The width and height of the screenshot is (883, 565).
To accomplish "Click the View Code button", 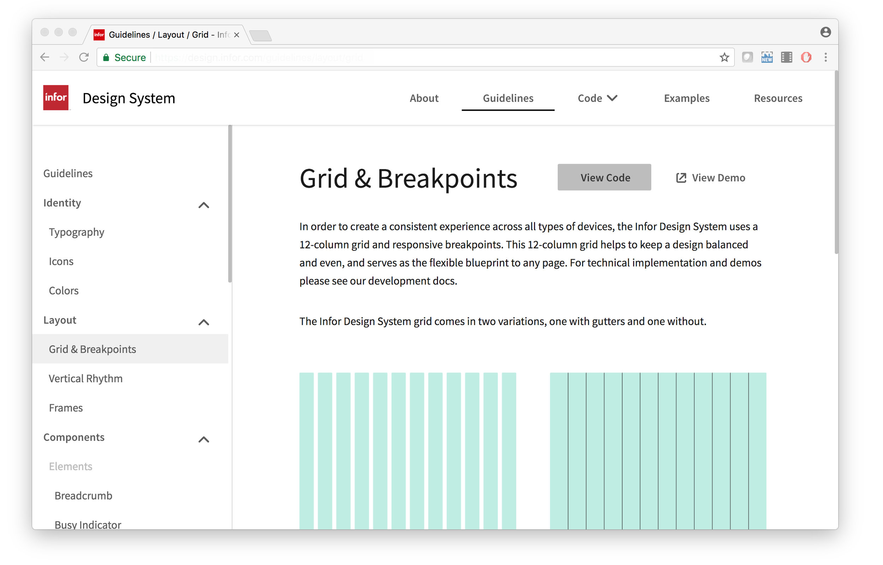I will click(605, 178).
